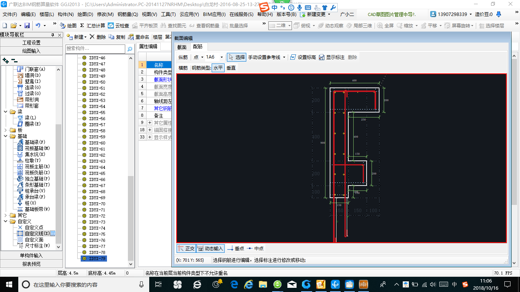Open the Cortana search box on taskbar
Viewport: 520px width, 292px height.
(84, 284)
